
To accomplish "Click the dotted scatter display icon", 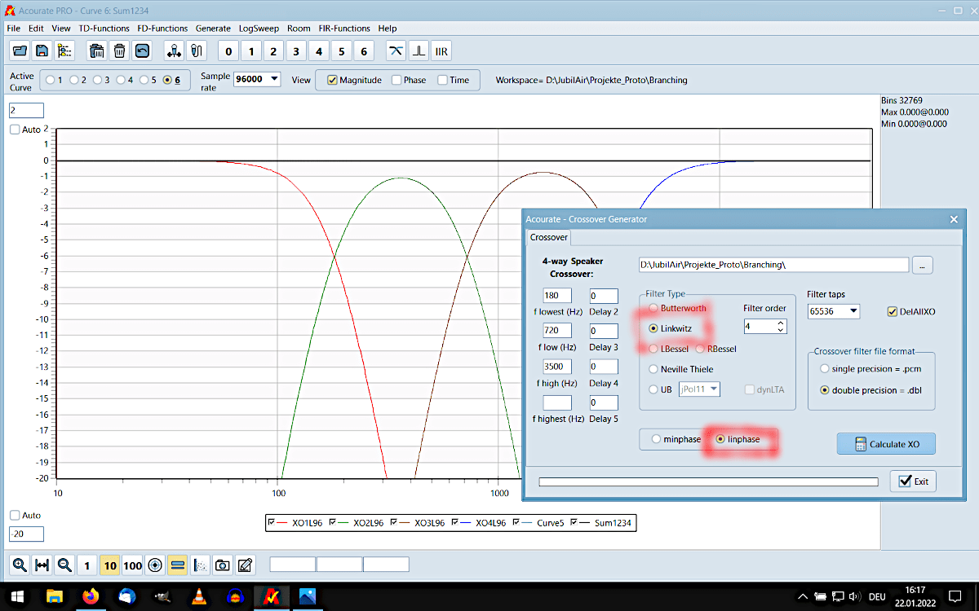I will coord(200,565).
